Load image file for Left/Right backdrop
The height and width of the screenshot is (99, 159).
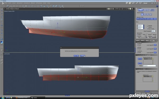[x=155, y=49]
